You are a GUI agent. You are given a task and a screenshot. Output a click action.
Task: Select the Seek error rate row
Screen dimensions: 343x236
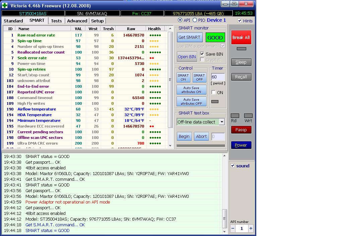[x=85, y=58]
